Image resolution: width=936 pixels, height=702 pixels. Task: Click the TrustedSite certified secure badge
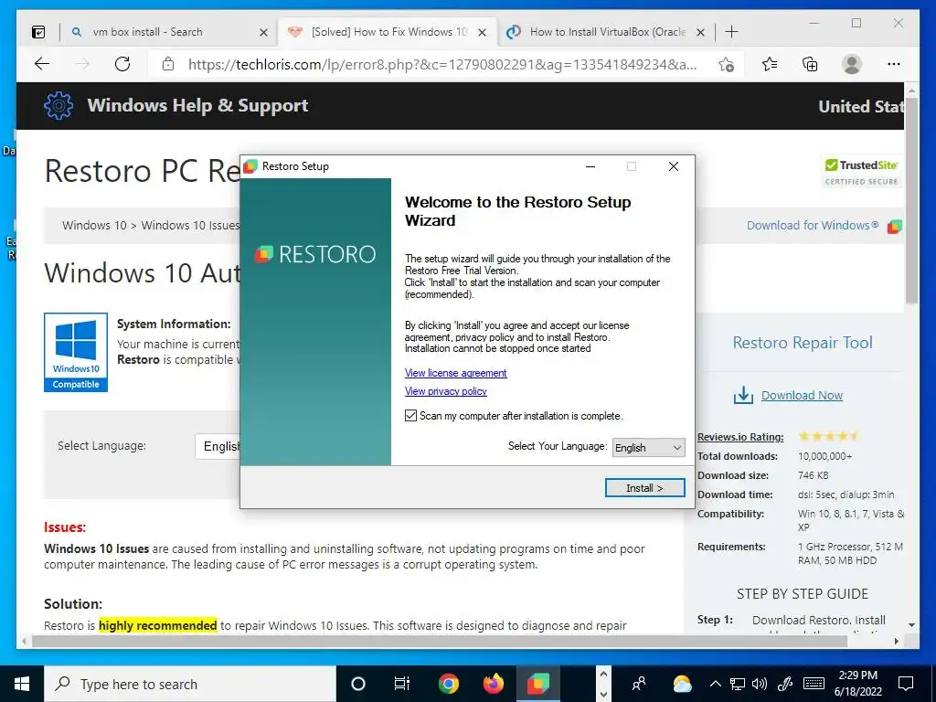(x=861, y=172)
